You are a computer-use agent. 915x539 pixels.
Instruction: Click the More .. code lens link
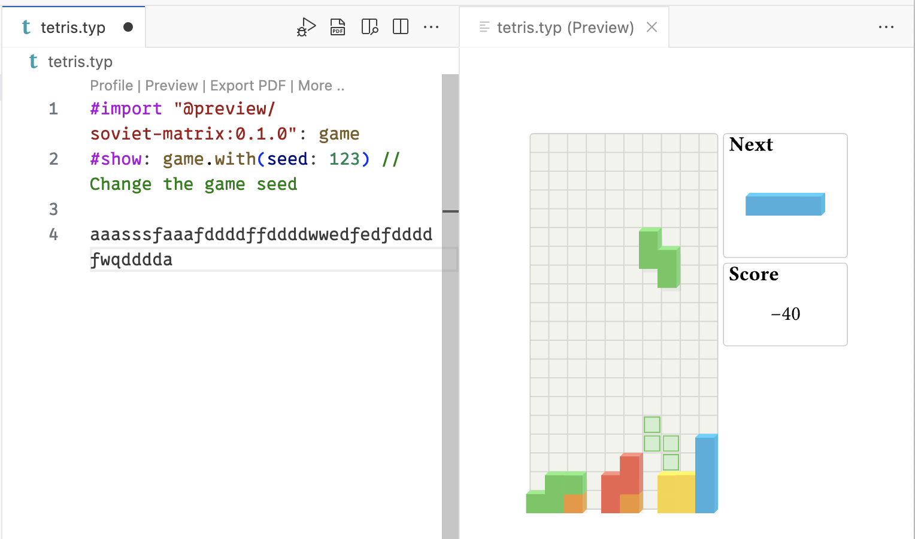click(x=321, y=86)
